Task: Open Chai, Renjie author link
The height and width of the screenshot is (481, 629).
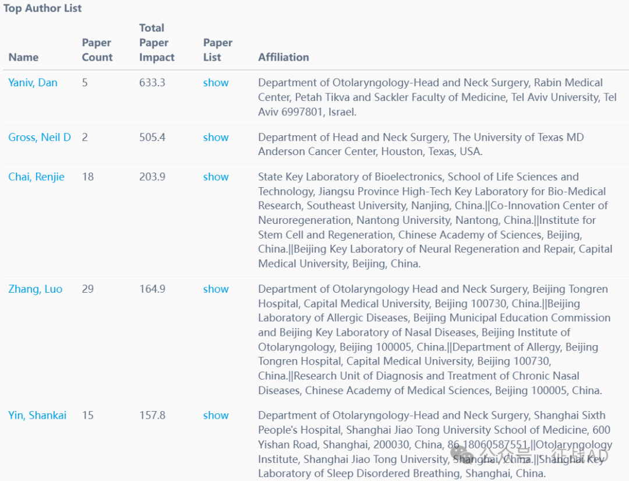Action: point(37,177)
